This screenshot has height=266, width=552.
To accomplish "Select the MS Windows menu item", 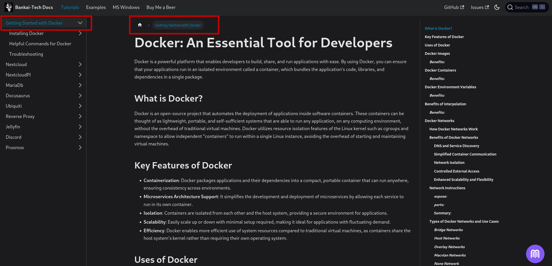I will [x=126, y=7].
